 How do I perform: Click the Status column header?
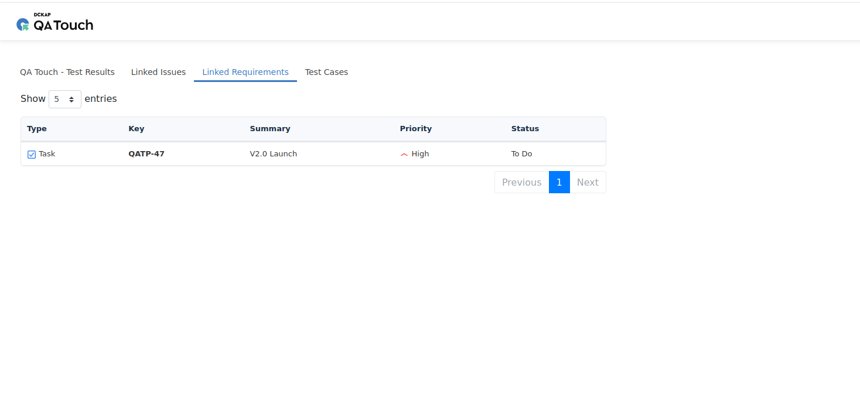pos(525,129)
